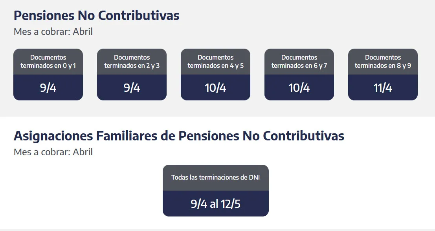The image size is (435, 231).
Task: Click the gray divider line below Asignaciones section
Action: [217, 230]
